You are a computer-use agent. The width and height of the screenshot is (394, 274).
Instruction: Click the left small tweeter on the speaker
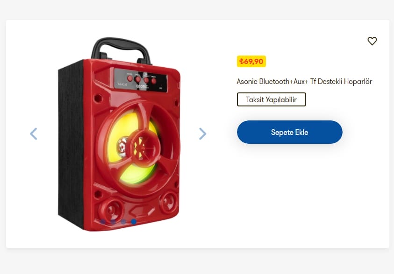(x=111, y=210)
